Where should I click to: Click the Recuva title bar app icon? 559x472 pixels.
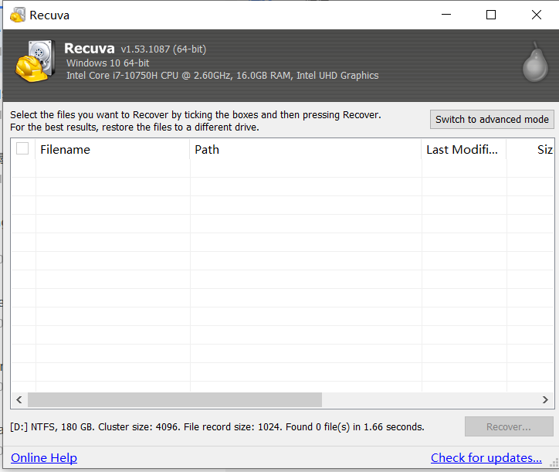click(x=18, y=15)
